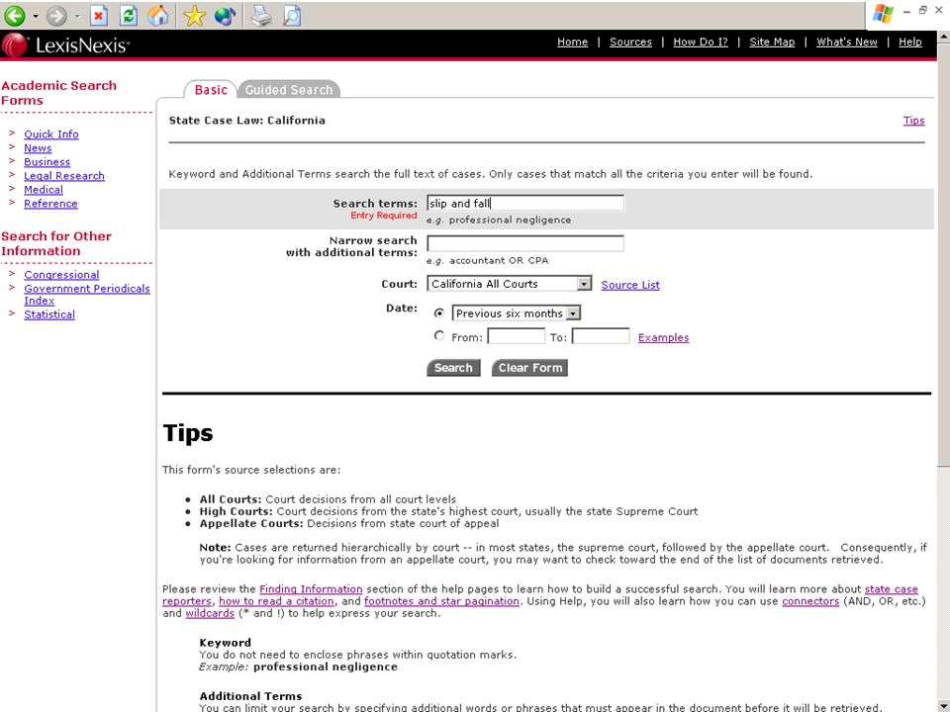The height and width of the screenshot is (712, 950).
Task: Open Sources in top navigation
Action: click(x=630, y=42)
